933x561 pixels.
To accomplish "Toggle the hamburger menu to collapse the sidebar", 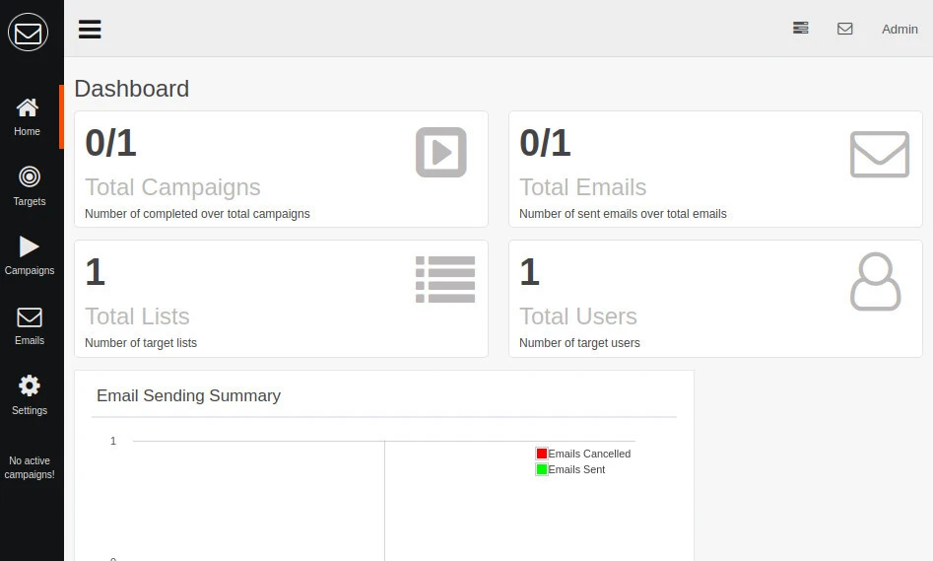I will coord(90,29).
